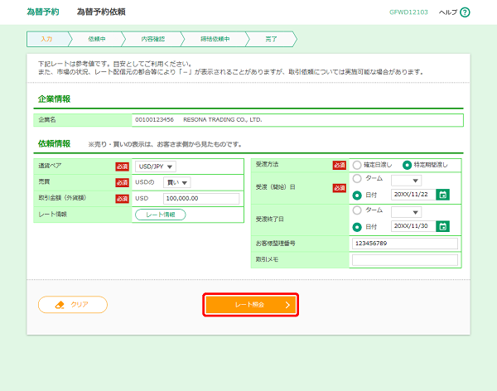
Task: Click the 為替予約 header title
Action: 43,12
